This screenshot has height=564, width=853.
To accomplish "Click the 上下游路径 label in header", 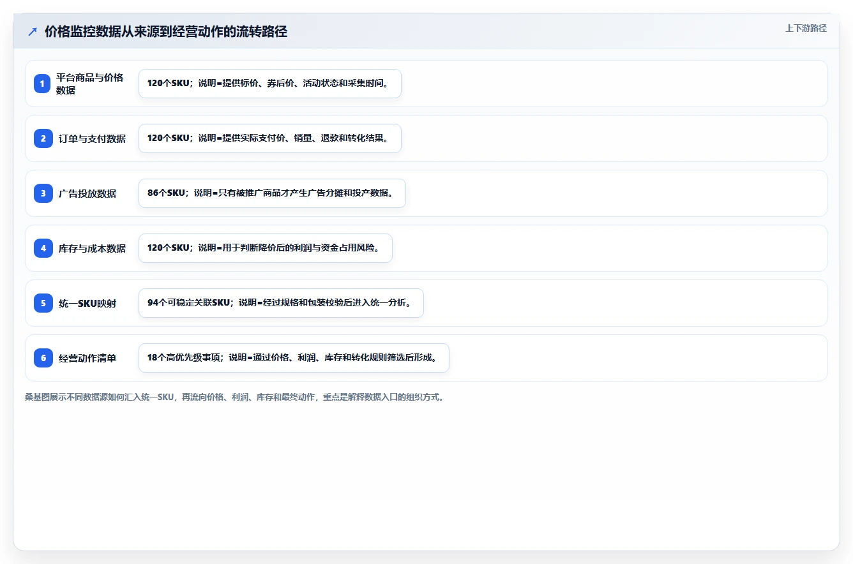I will pyautogui.click(x=806, y=28).
